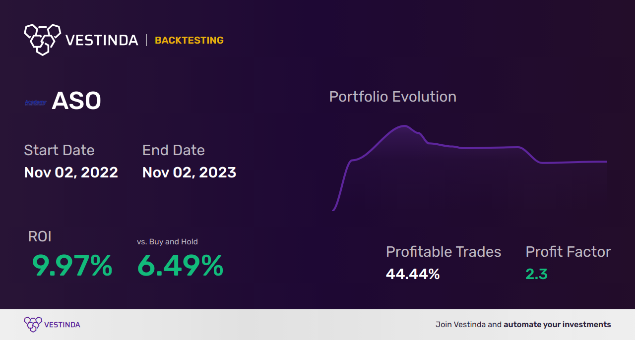Click the Academy company logo beside ASO
Screen dimensions: 635x340
tap(36, 103)
